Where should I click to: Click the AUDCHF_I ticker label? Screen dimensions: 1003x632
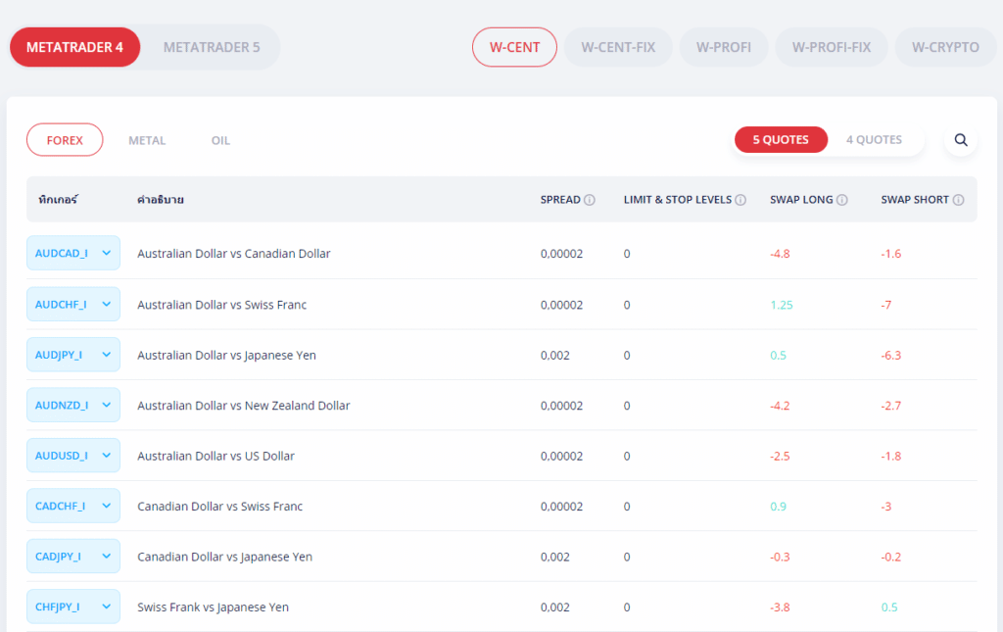pyautogui.click(x=61, y=305)
